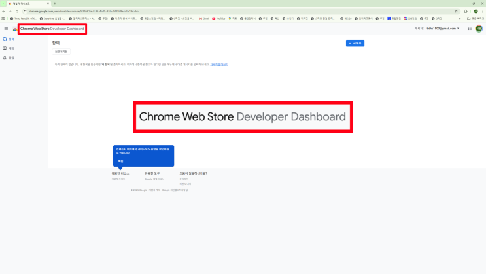The width and height of the screenshot is (486, 274).
Task: Select the 개발자 대시보드 browser tab
Action: pos(29,3)
